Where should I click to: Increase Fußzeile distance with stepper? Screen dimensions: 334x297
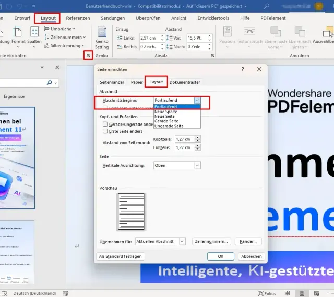[198, 146]
